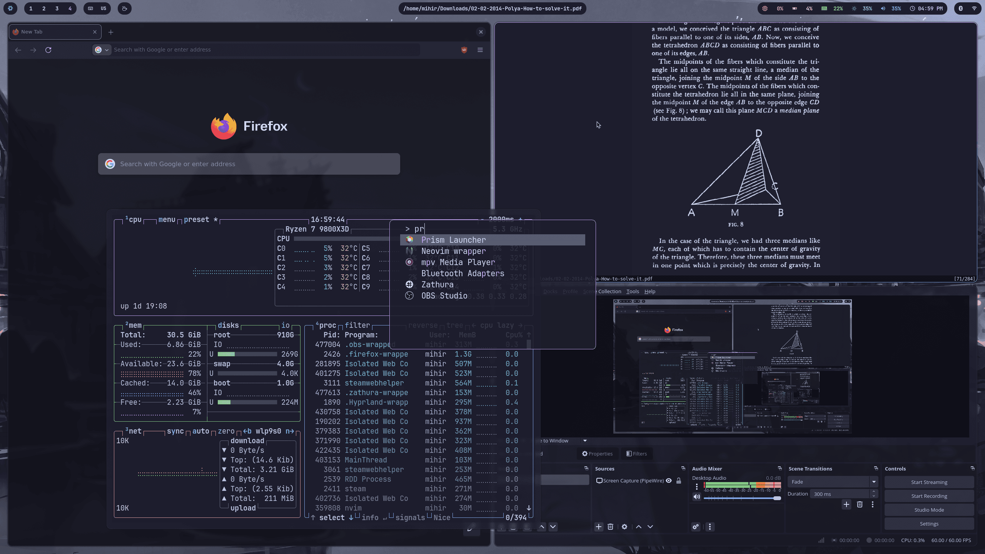Open the uBlock Origin extension icon

click(464, 50)
